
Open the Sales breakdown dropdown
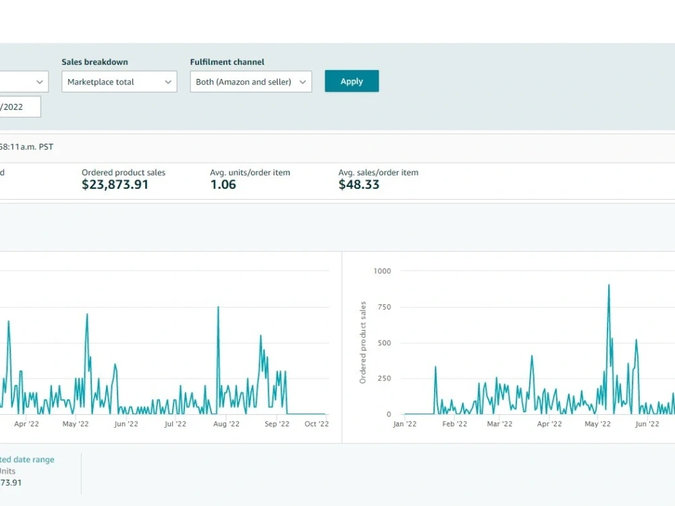(x=119, y=82)
